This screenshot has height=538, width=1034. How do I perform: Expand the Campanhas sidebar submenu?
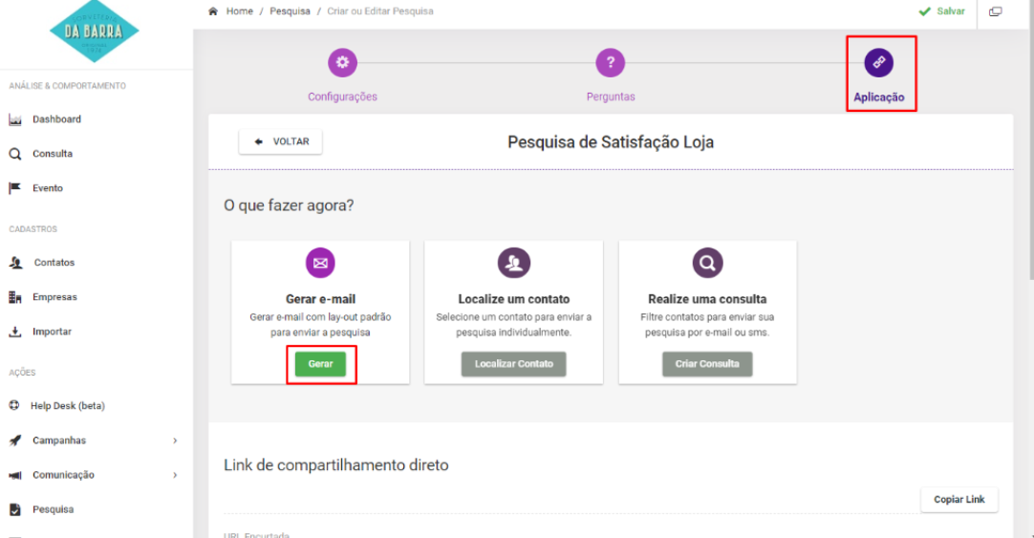pos(175,441)
